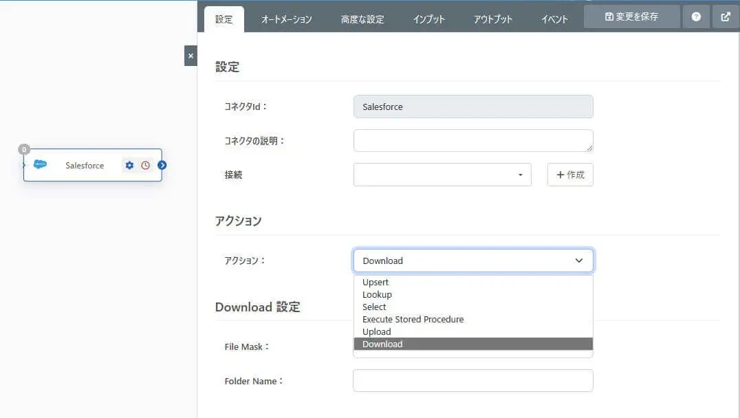Click the blue output arrow on Salesforce node

click(x=162, y=165)
